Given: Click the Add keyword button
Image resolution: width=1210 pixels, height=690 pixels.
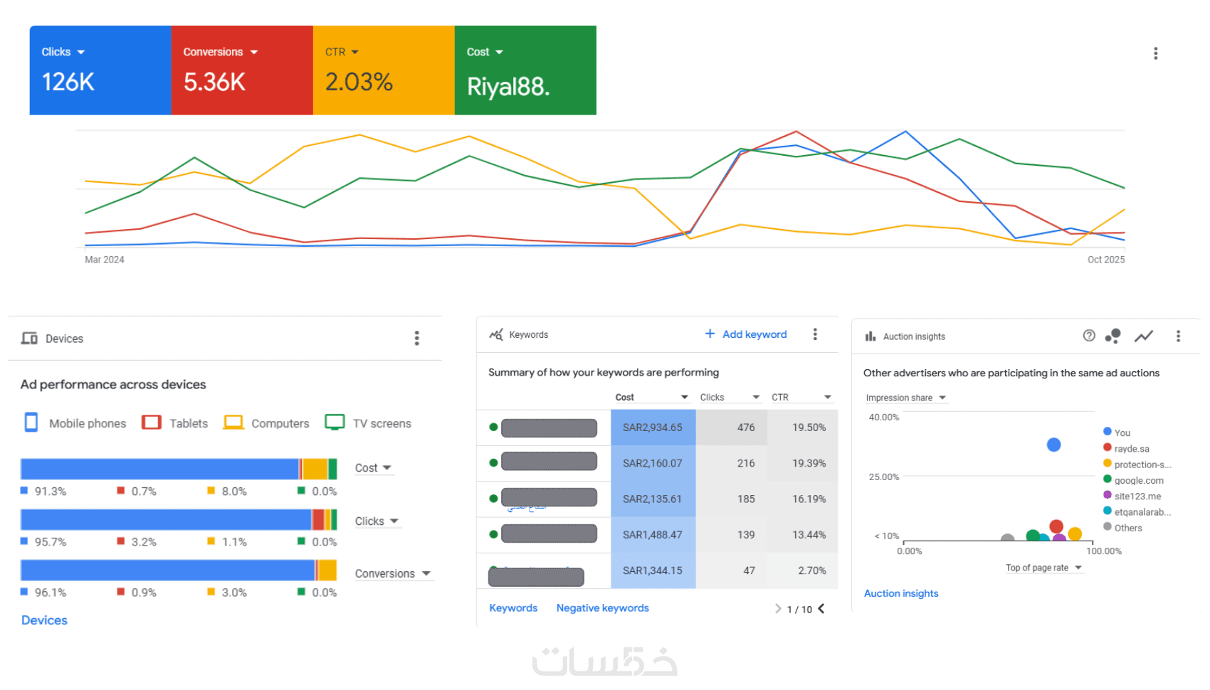Looking at the screenshot, I should [746, 334].
